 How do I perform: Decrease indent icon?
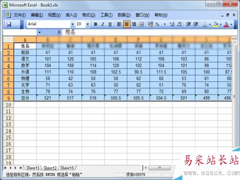point(189,24)
